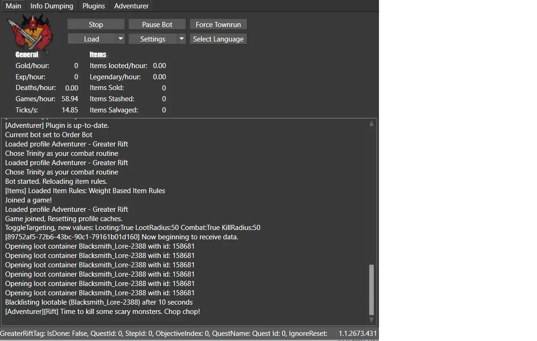Open the Select Language option
537x341 pixels.
[218, 39]
